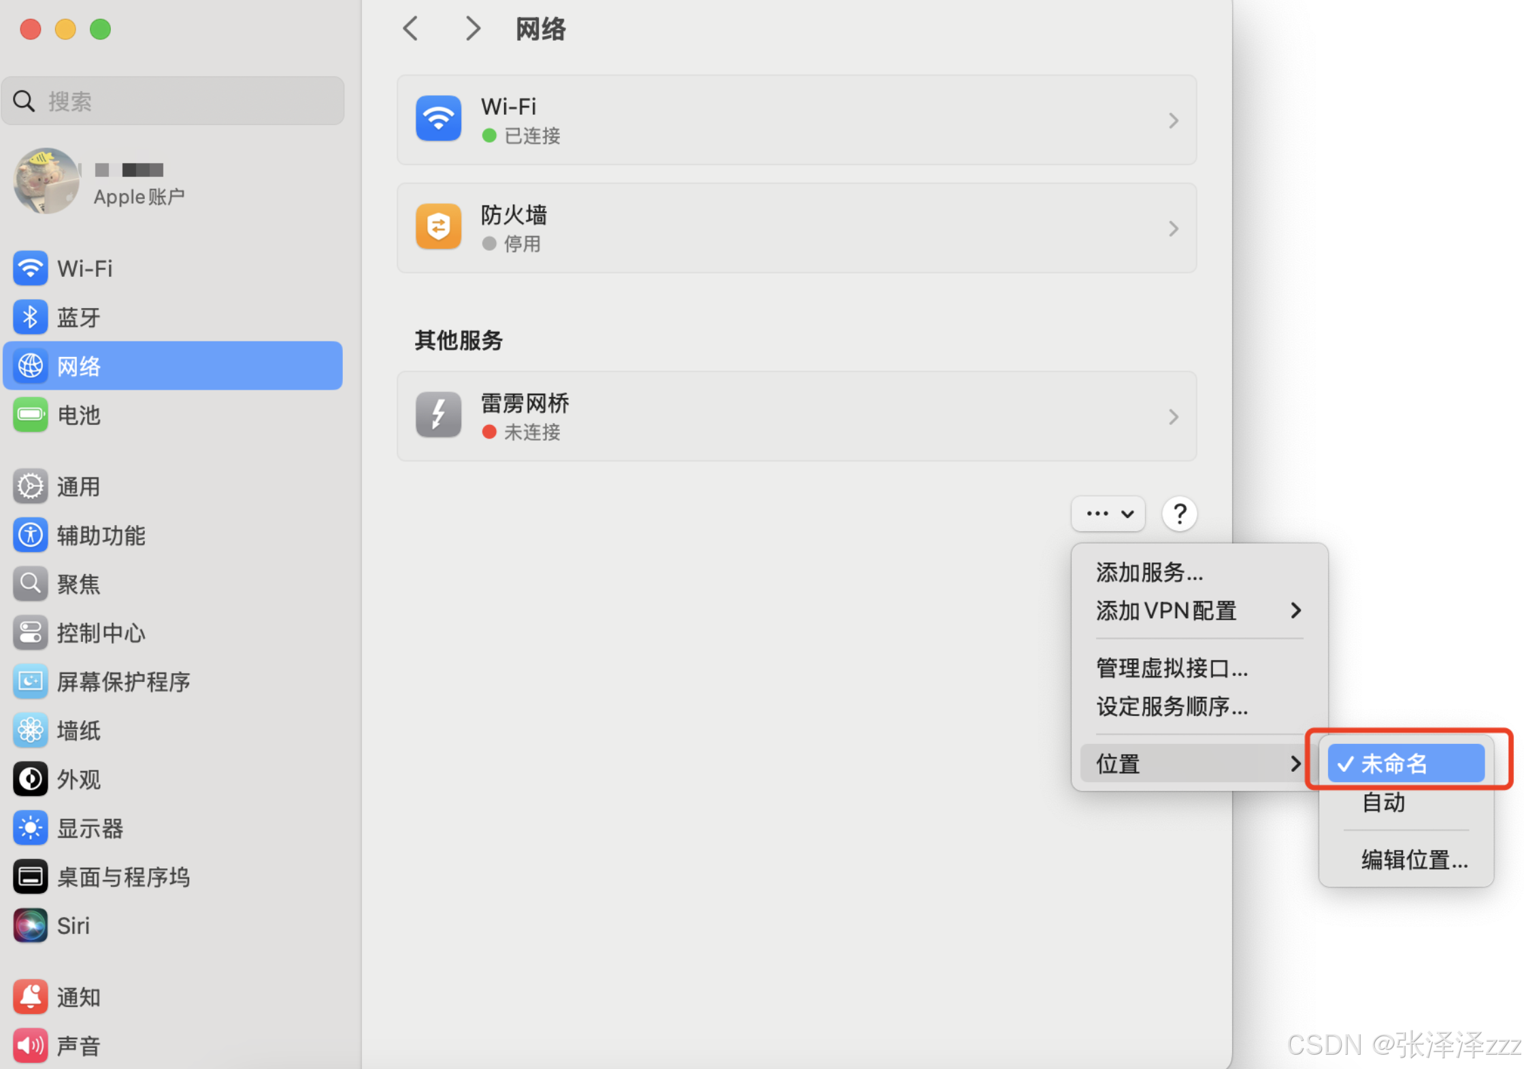Select the checked 未命名 location
Viewport: 1524px width, 1069px height.
[1405, 763]
